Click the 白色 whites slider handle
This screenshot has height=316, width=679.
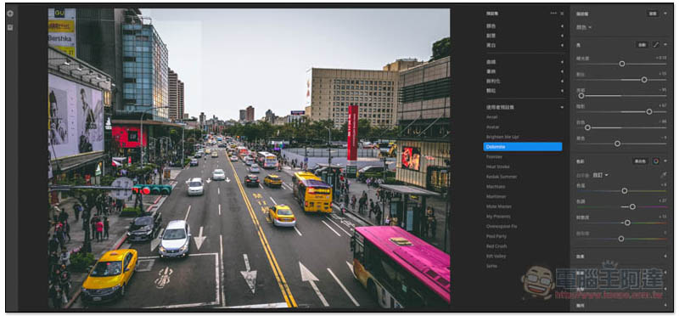(587, 127)
